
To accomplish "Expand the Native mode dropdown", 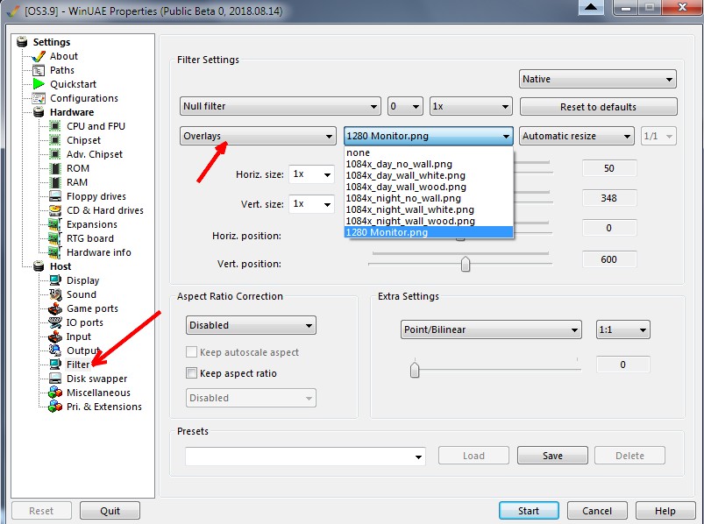I will [x=597, y=79].
